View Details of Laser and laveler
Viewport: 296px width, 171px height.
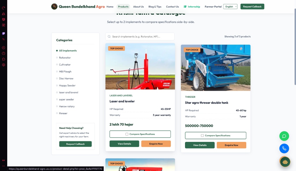pyautogui.click(x=124, y=144)
